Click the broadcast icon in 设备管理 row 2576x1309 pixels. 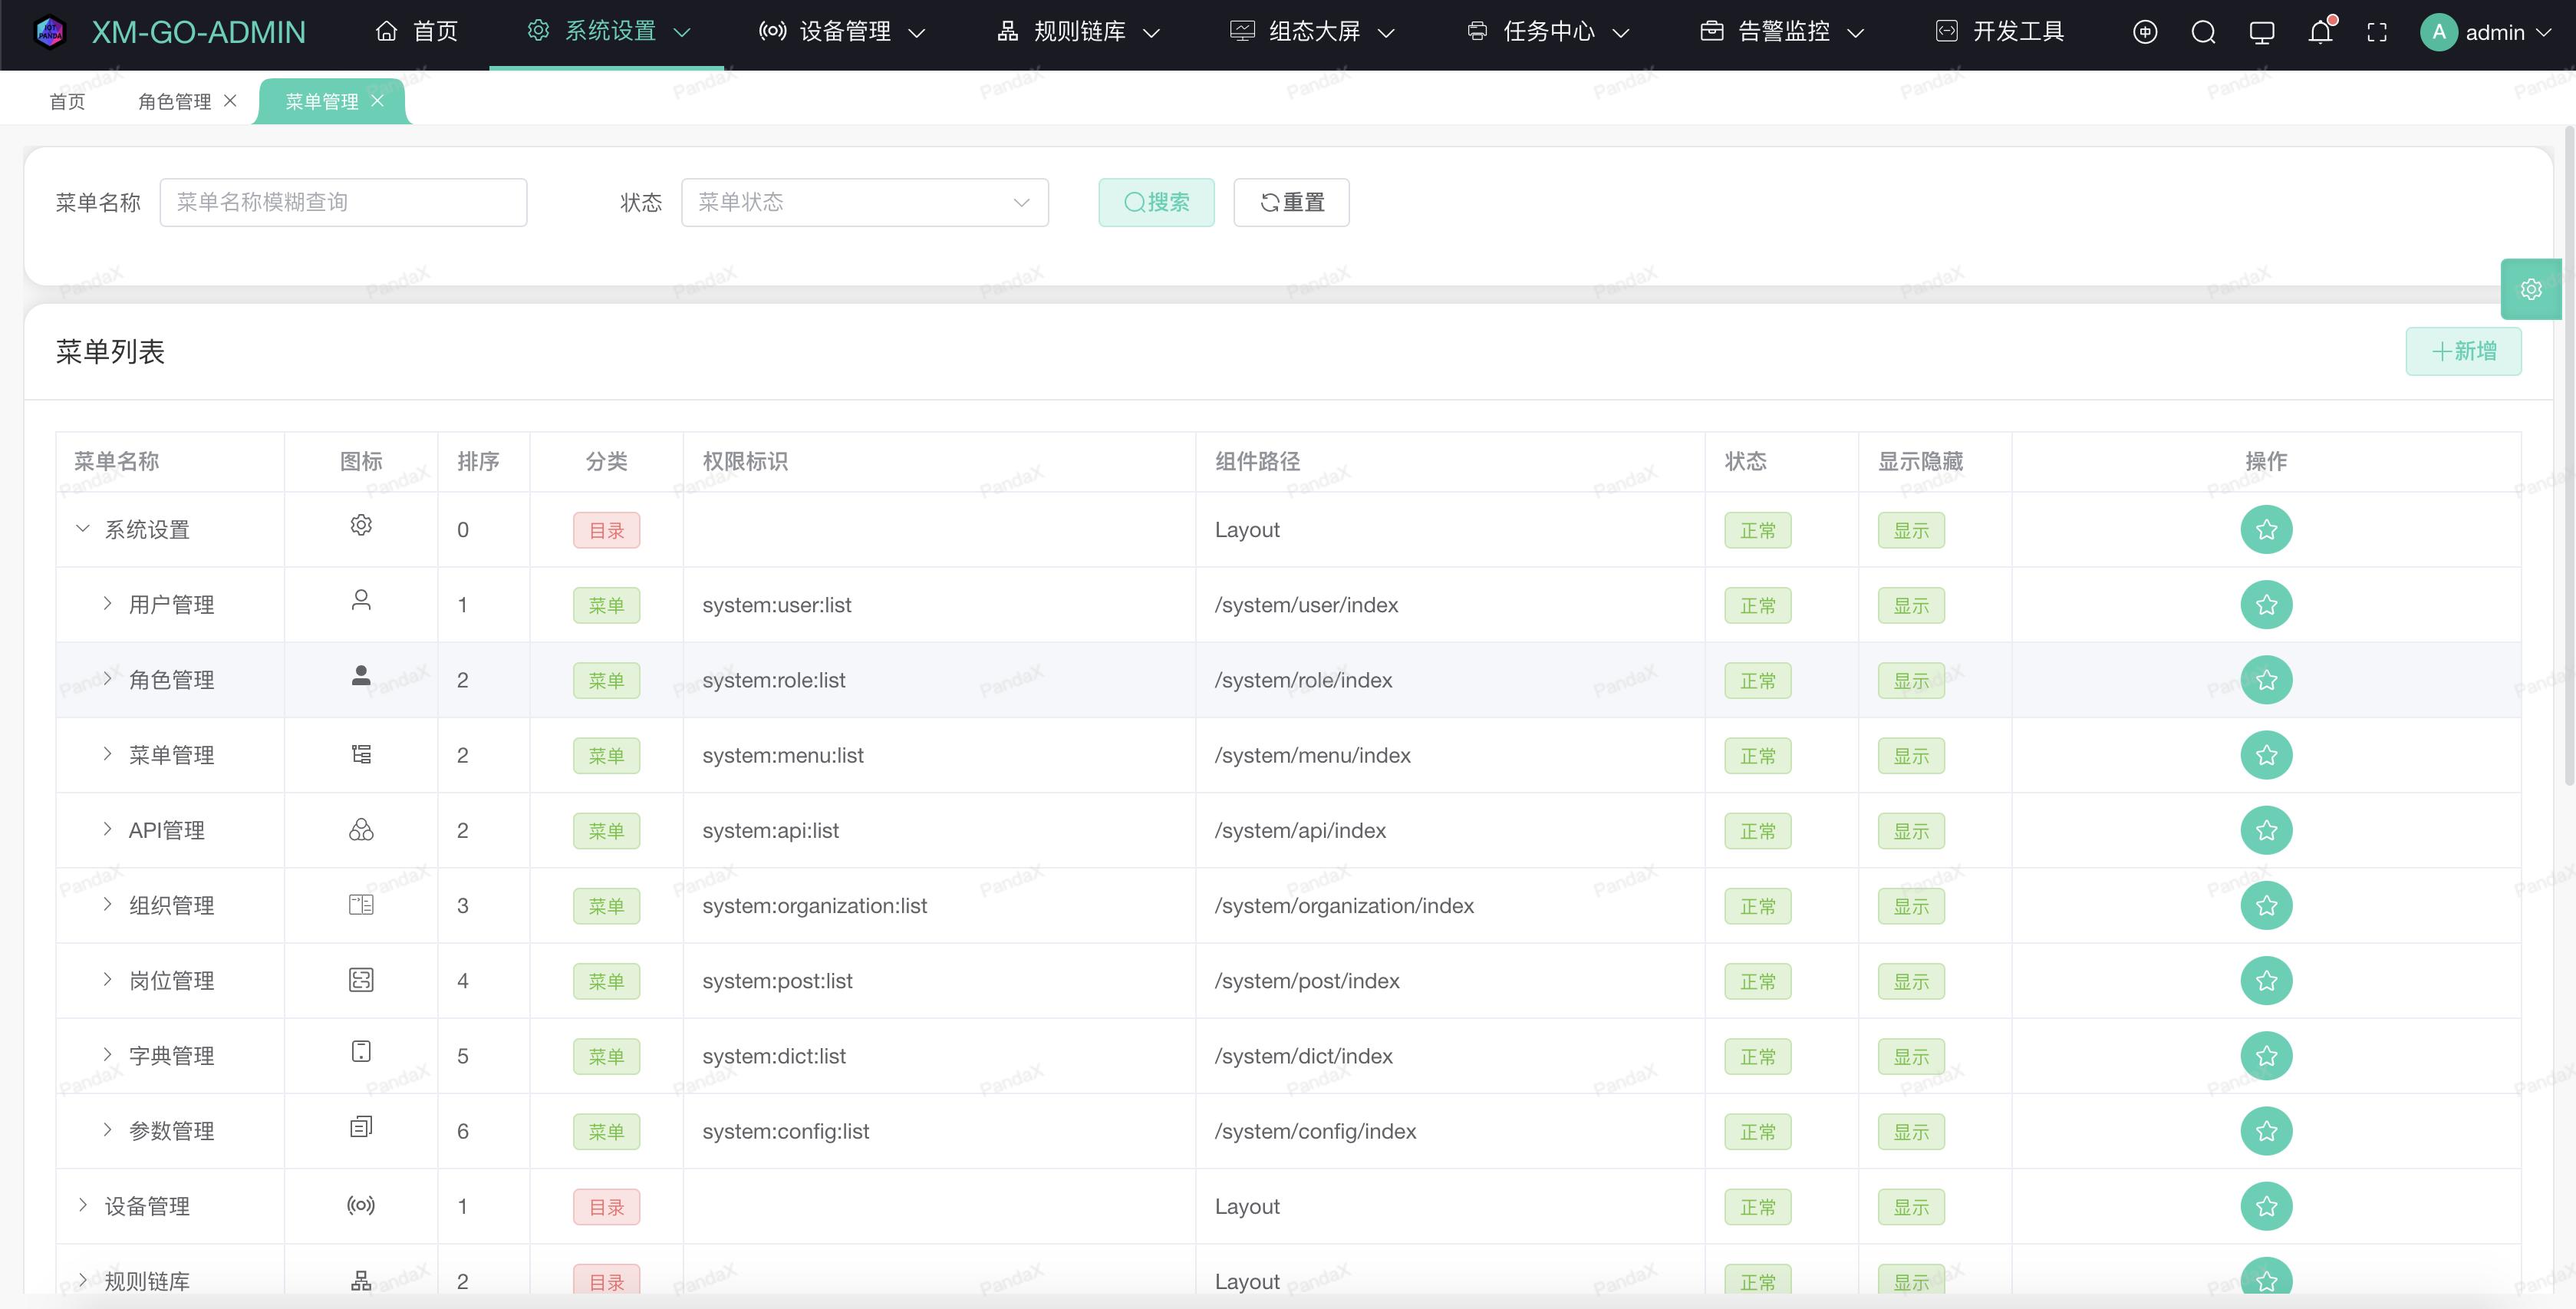[361, 1205]
